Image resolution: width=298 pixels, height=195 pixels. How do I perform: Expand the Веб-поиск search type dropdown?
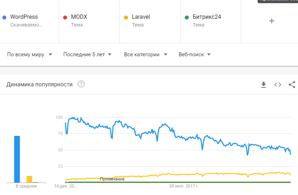pos(195,55)
